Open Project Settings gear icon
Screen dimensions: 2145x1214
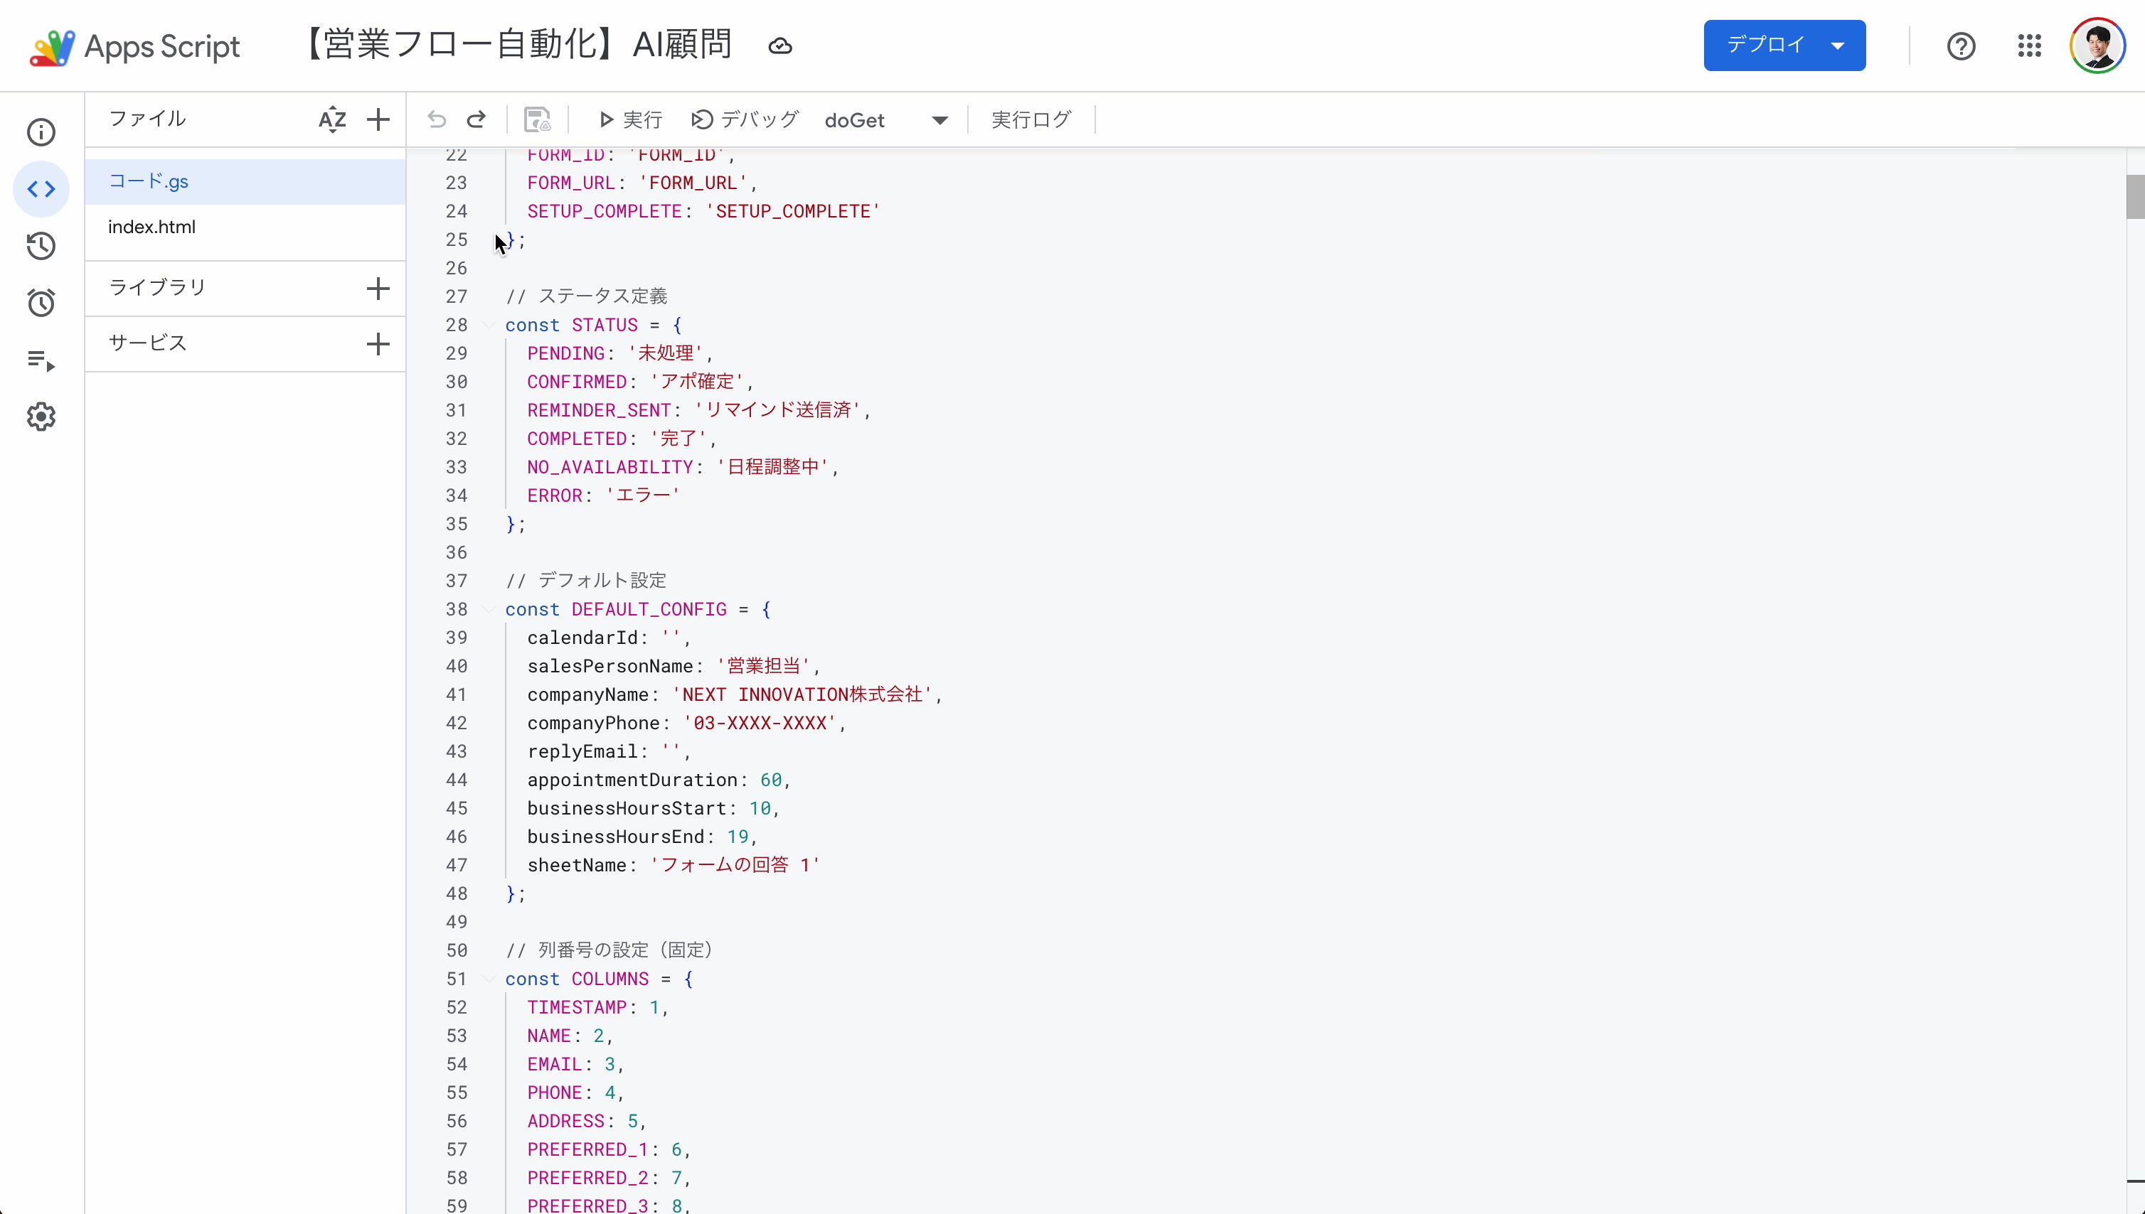[x=41, y=417]
